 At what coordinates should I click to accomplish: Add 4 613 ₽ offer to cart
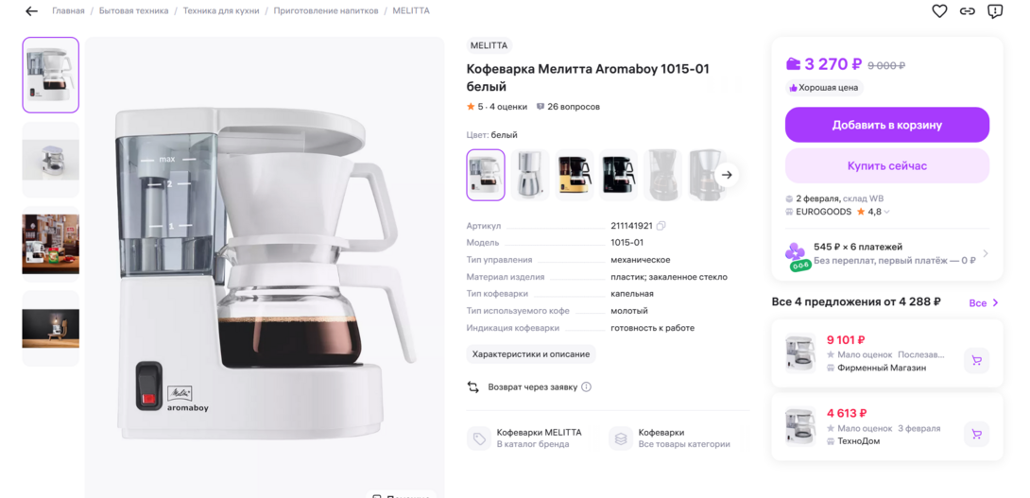[976, 435]
